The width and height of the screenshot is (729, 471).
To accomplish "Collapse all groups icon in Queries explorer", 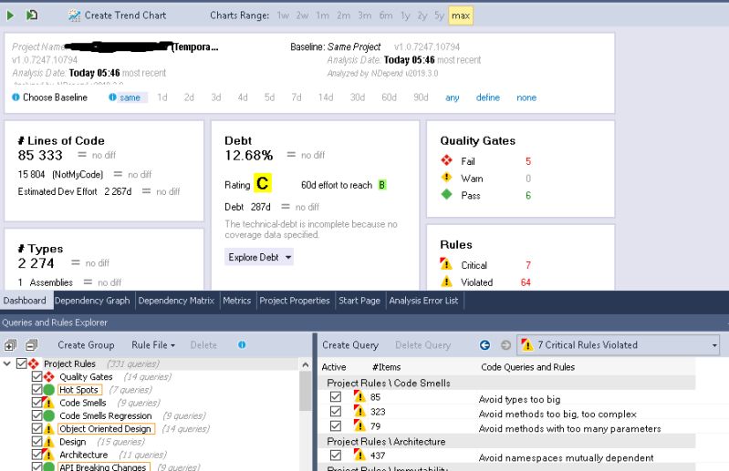I will click(32, 344).
